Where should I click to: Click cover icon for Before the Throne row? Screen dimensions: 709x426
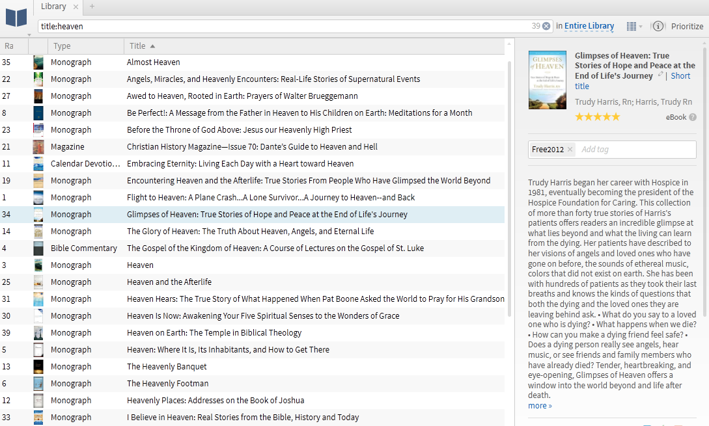pos(38,130)
